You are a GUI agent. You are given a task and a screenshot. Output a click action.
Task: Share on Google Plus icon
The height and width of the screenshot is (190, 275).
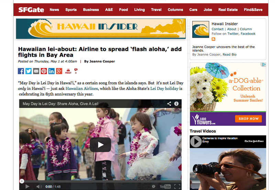click(59, 71)
